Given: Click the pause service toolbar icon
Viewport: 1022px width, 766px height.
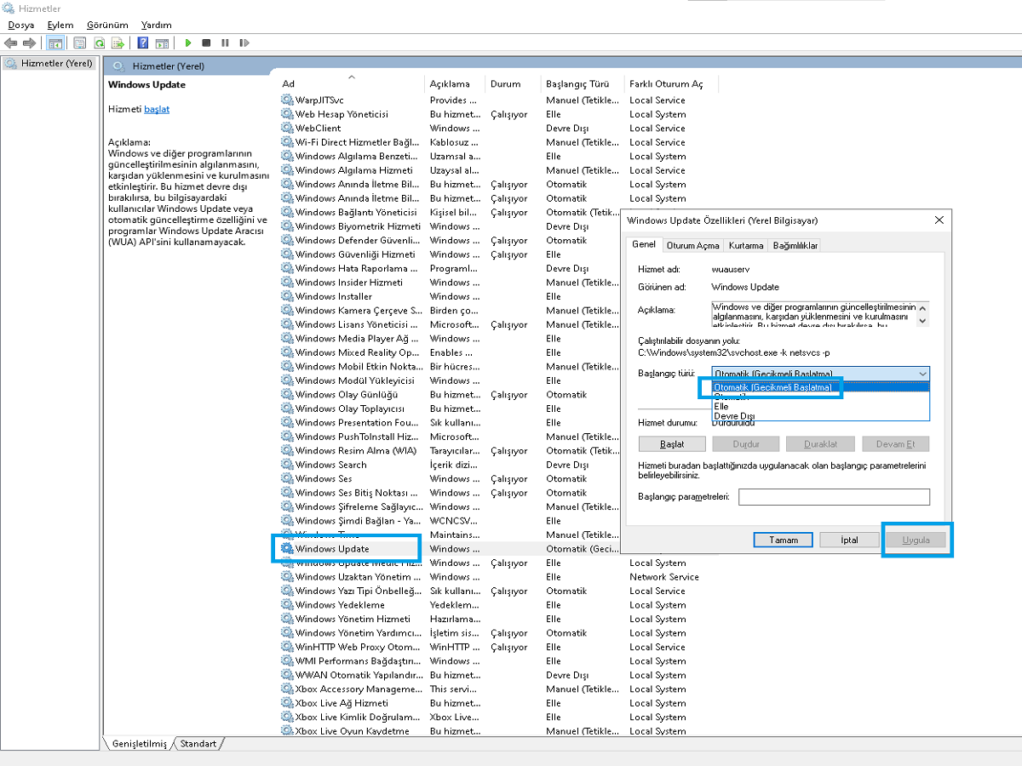Looking at the screenshot, I should (225, 43).
